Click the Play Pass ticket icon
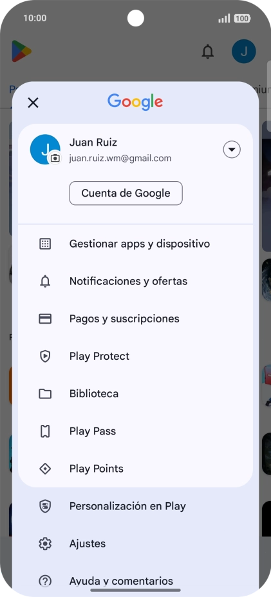The image size is (271, 597). [x=45, y=431]
